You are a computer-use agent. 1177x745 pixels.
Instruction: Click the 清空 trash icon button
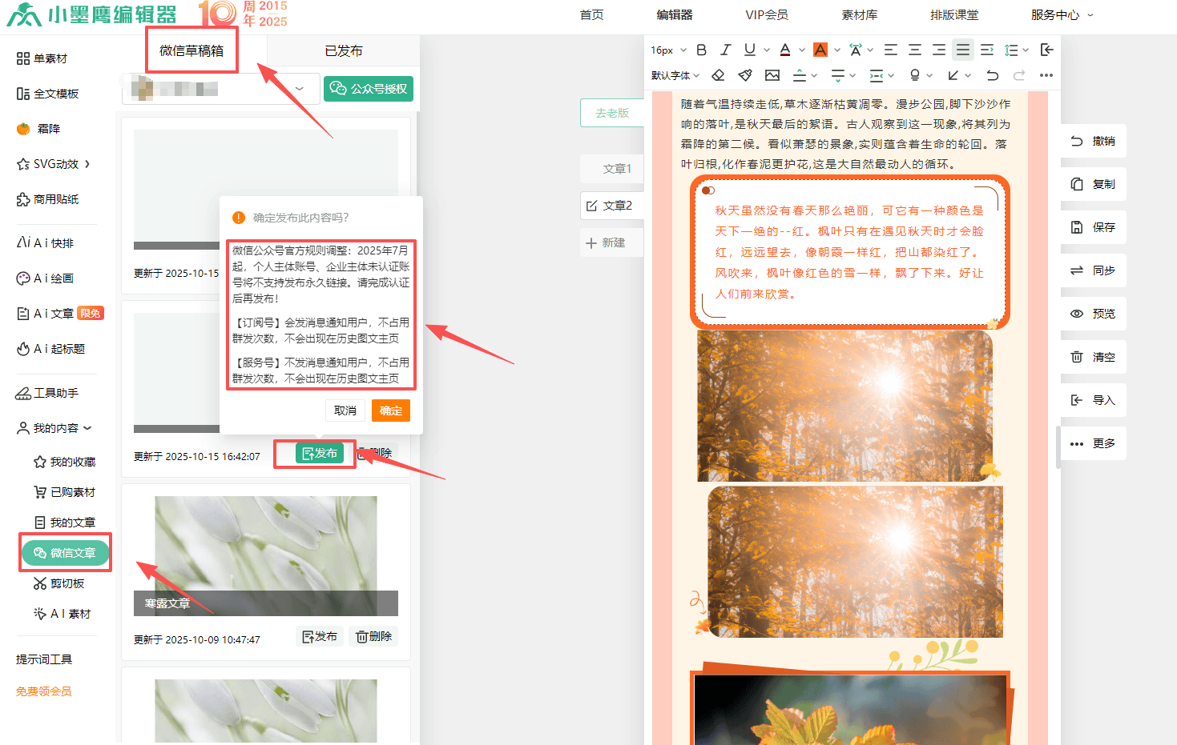point(1094,357)
